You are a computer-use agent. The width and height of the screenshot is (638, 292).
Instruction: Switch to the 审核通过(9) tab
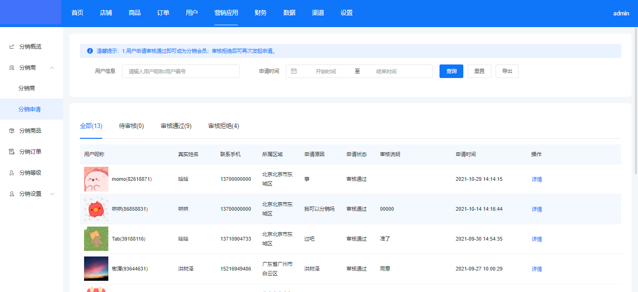(x=176, y=126)
